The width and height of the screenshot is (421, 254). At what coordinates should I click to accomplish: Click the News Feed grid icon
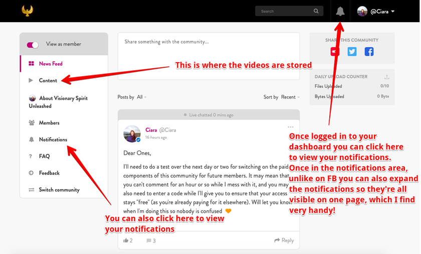31,63
